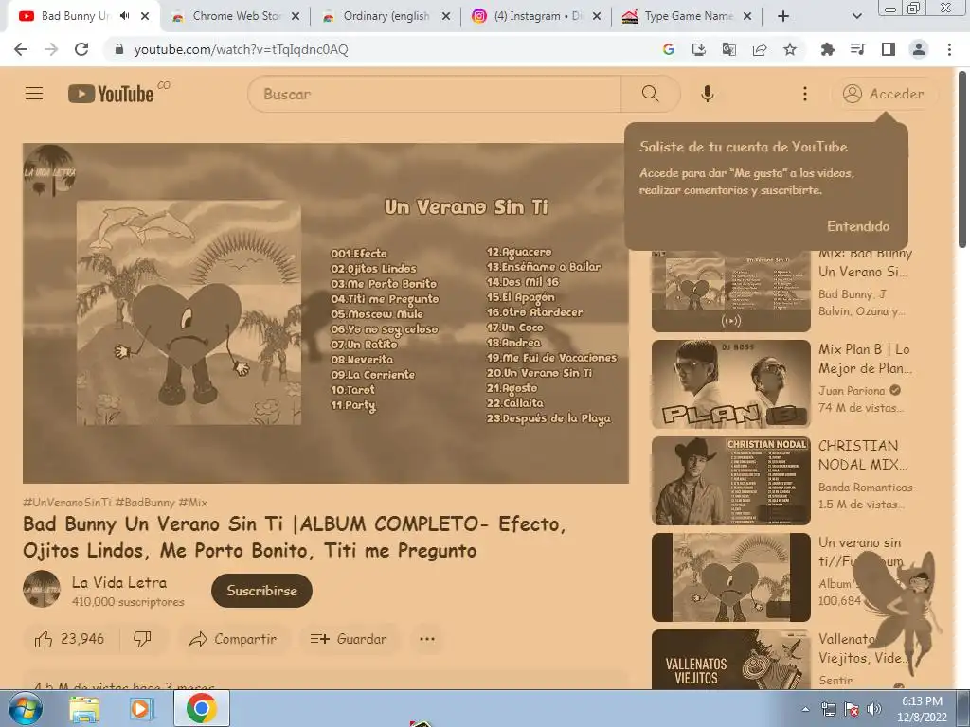Screen dimensions: 970x727
Task: Click the #BadBunny hashtag
Action: tap(145, 503)
